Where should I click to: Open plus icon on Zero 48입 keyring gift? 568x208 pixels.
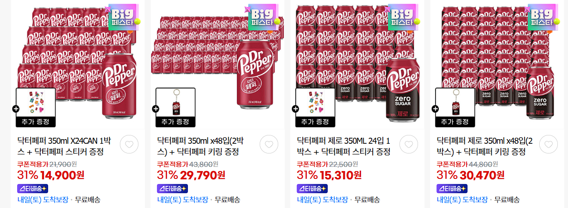(435, 109)
